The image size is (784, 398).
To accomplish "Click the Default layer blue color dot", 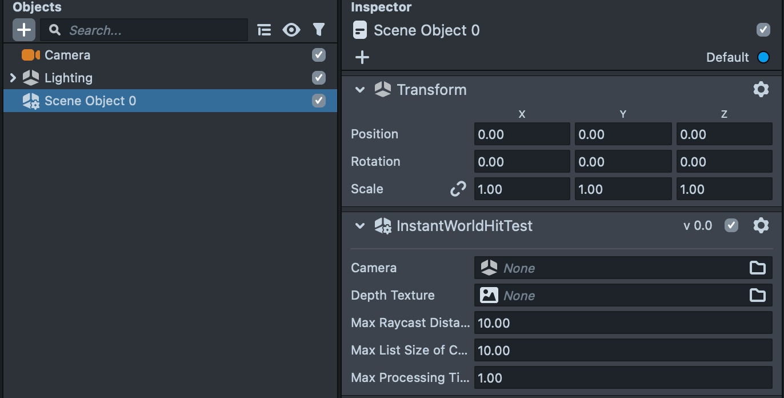I will tap(763, 57).
